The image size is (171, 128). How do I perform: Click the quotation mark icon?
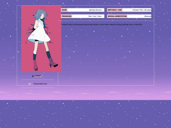[30, 84]
